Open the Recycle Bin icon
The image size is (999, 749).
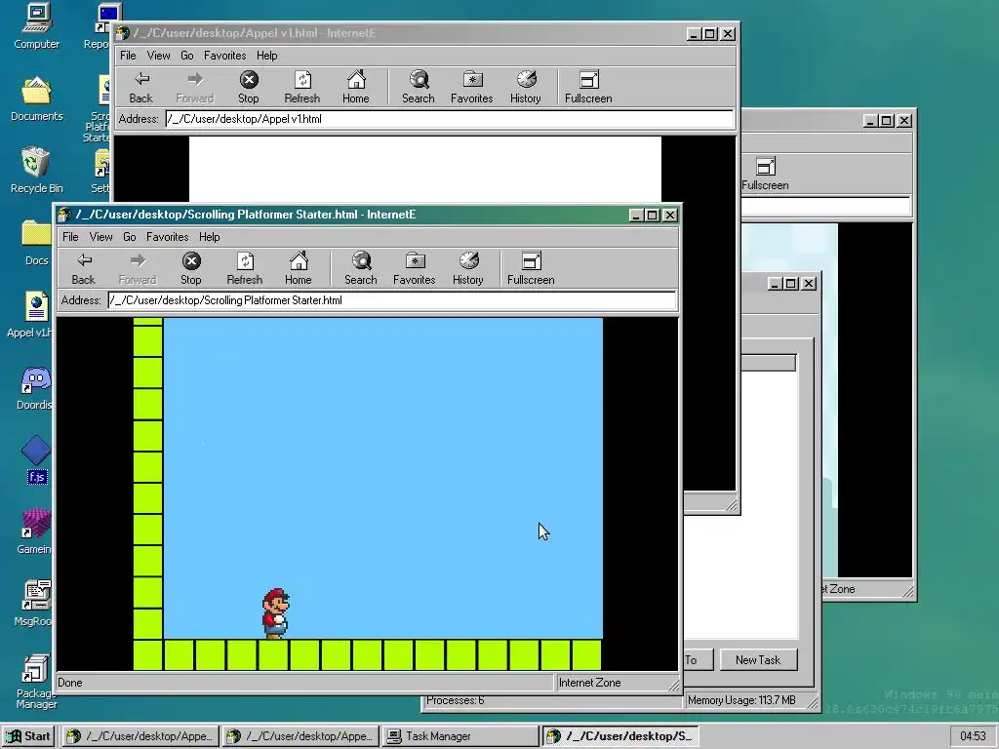[36, 171]
